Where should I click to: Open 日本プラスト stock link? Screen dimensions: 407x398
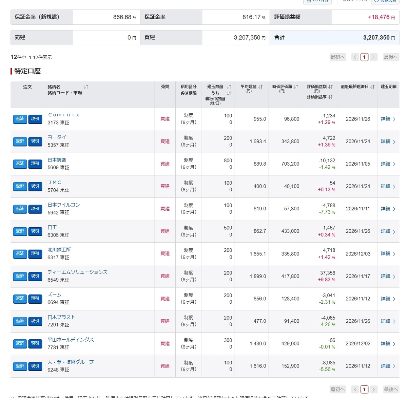pos(61,317)
